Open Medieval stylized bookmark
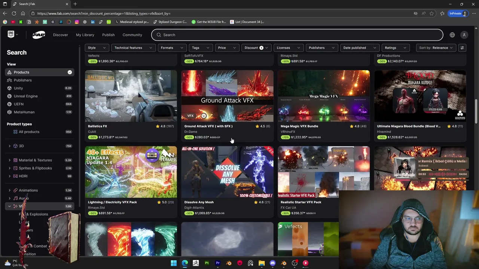The image size is (479, 269). pos(132,22)
